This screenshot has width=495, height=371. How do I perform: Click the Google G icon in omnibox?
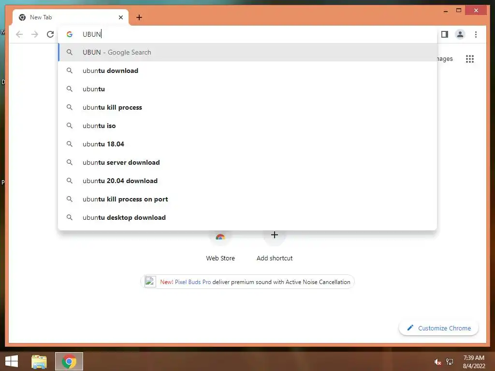pyautogui.click(x=70, y=34)
